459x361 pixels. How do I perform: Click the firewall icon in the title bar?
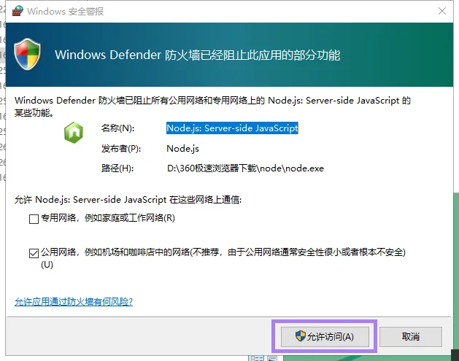point(18,11)
